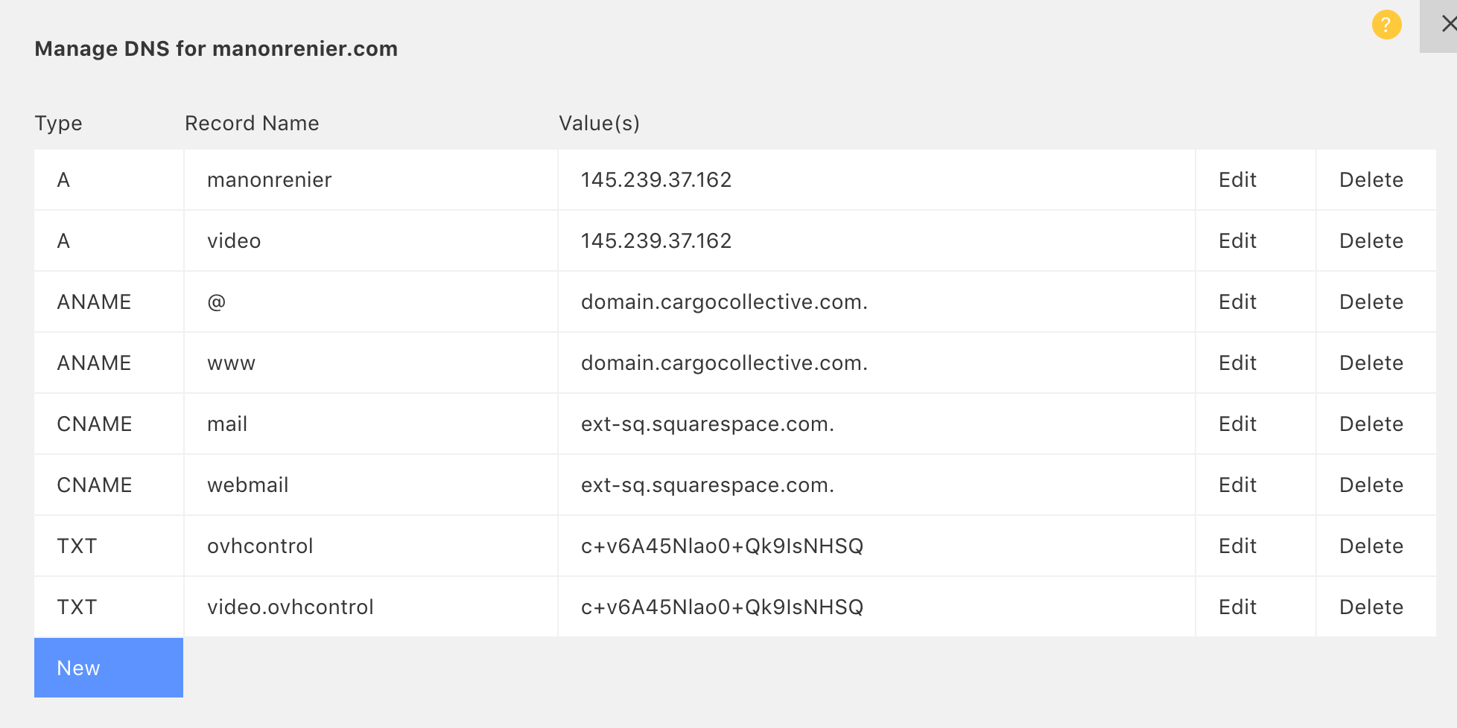The width and height of the screenshot is (1457, 728).
Task: Select the domain.cargocollective.com value for www
Action: tap(724, 363)
